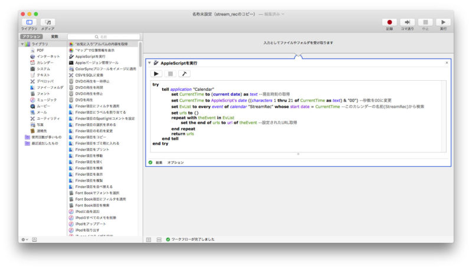
Task: Select ムービー category in library
Action: pos(40,106)
